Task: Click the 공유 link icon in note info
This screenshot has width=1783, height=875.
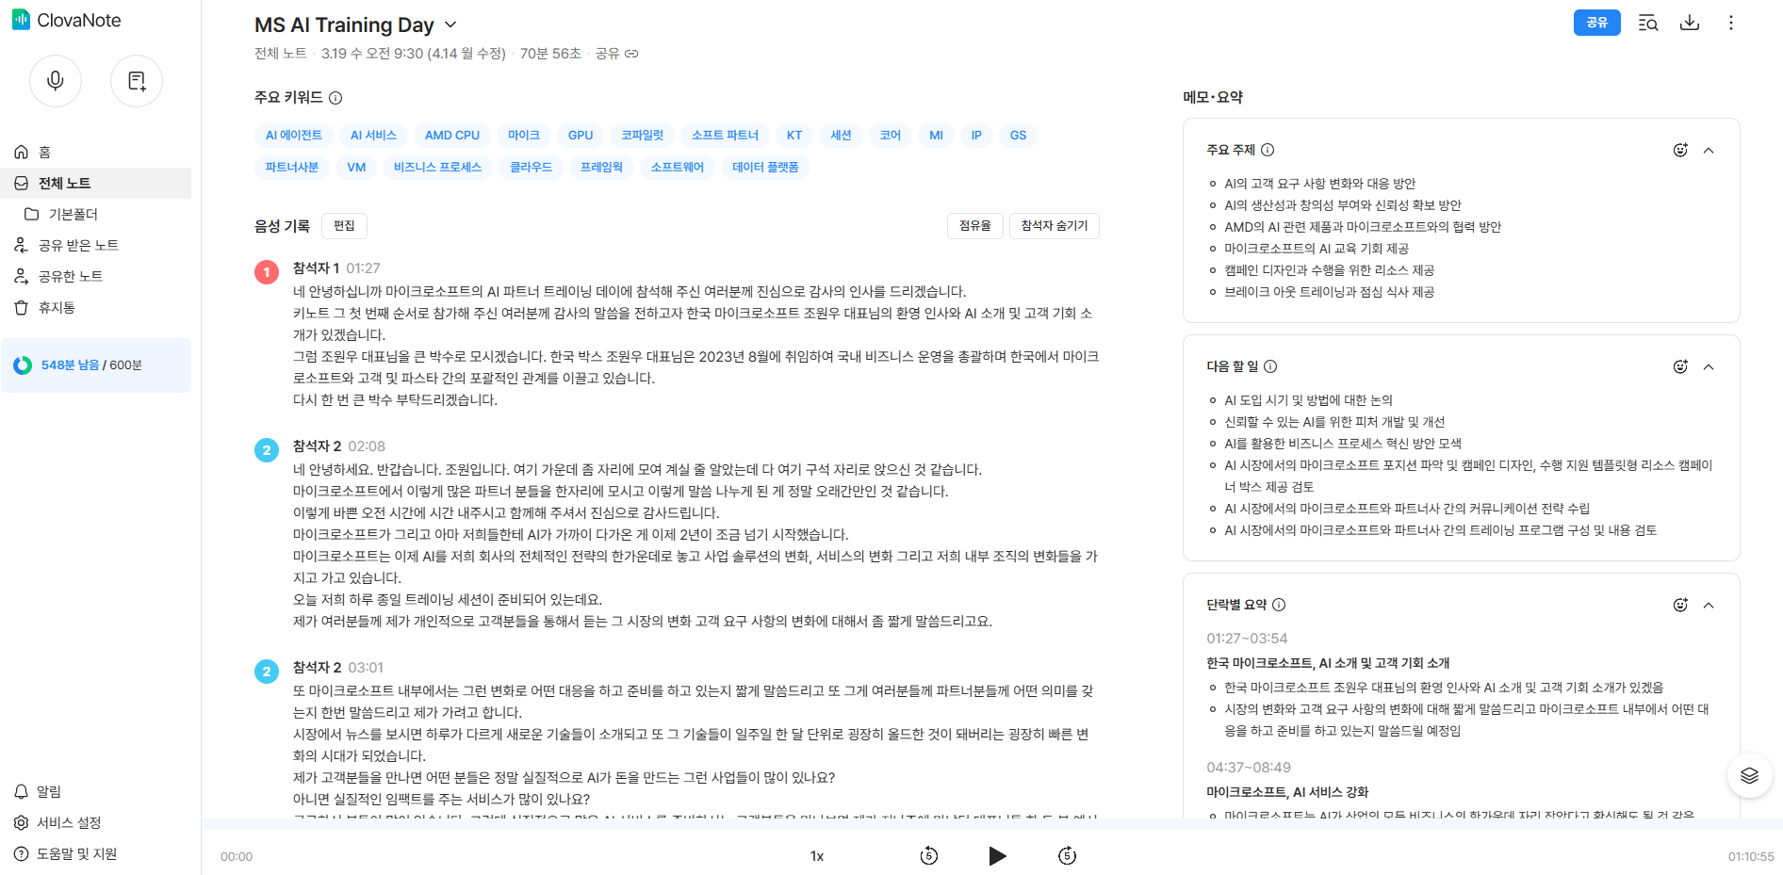Action: coord(631,54)
